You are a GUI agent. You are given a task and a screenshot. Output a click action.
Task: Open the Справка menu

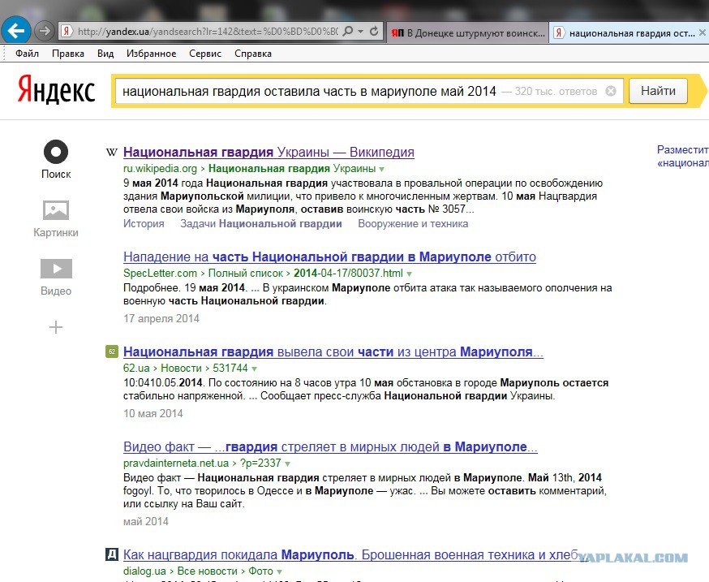253,54
